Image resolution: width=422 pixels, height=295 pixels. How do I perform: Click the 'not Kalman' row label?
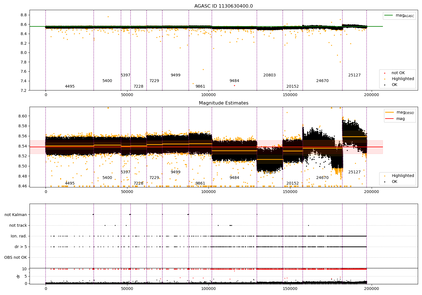coord(16,215)
